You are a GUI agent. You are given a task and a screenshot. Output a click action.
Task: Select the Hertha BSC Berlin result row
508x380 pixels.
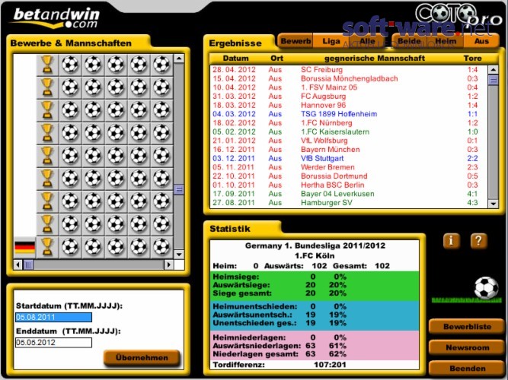tap(348, 185)
